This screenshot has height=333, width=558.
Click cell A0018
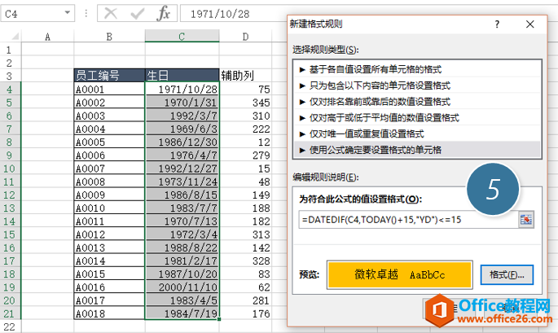pos(109,313)
